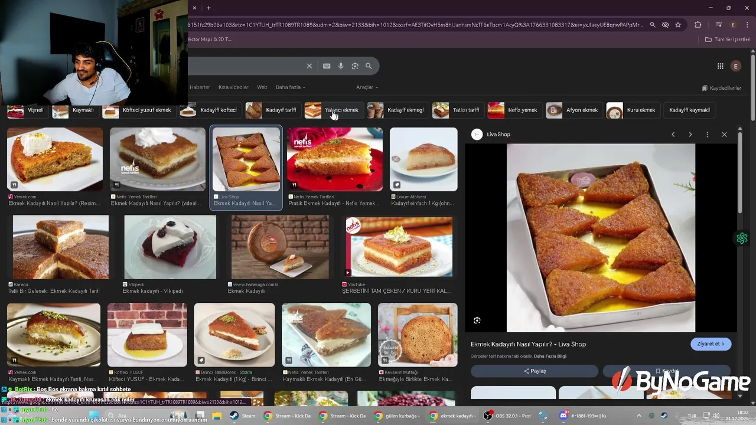Click the crossed-out eye icon in the address bar
This screenshot has width=756, height=425.
point(665,25)
